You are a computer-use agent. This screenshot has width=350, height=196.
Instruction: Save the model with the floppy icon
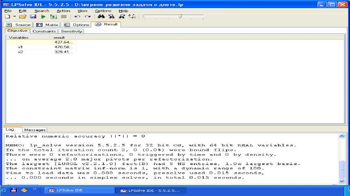pyautogui.click(x=33, y=17)
